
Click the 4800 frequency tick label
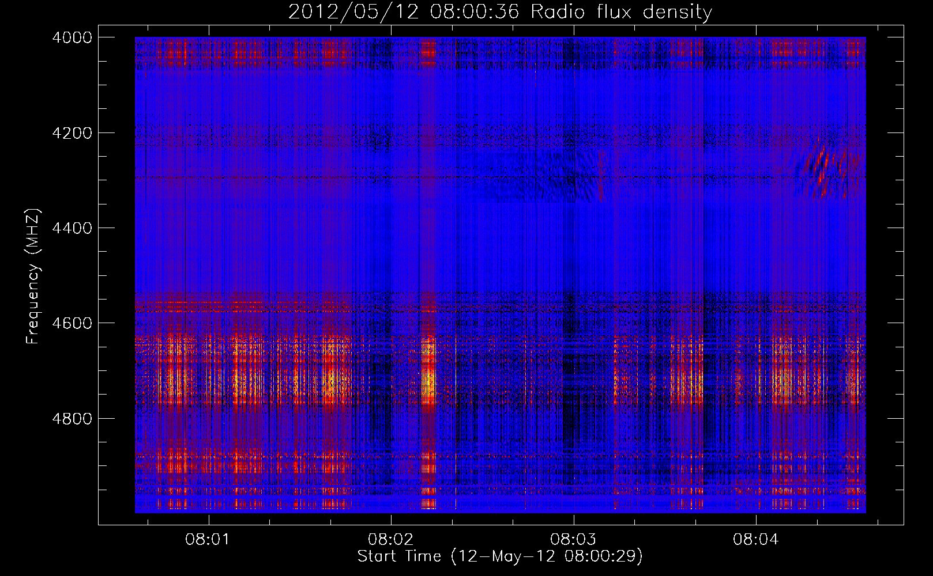tap(72, 419)
